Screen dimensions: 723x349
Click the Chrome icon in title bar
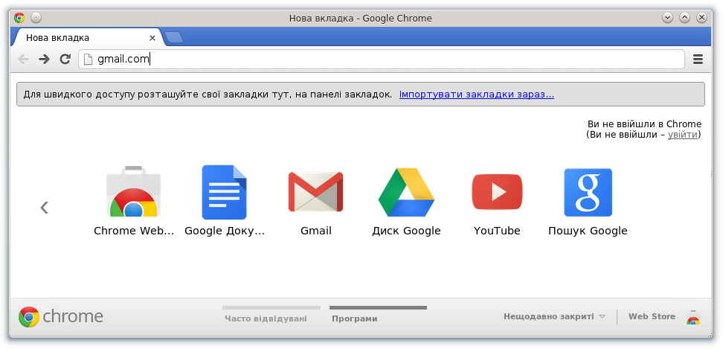(x=19, y=18)
